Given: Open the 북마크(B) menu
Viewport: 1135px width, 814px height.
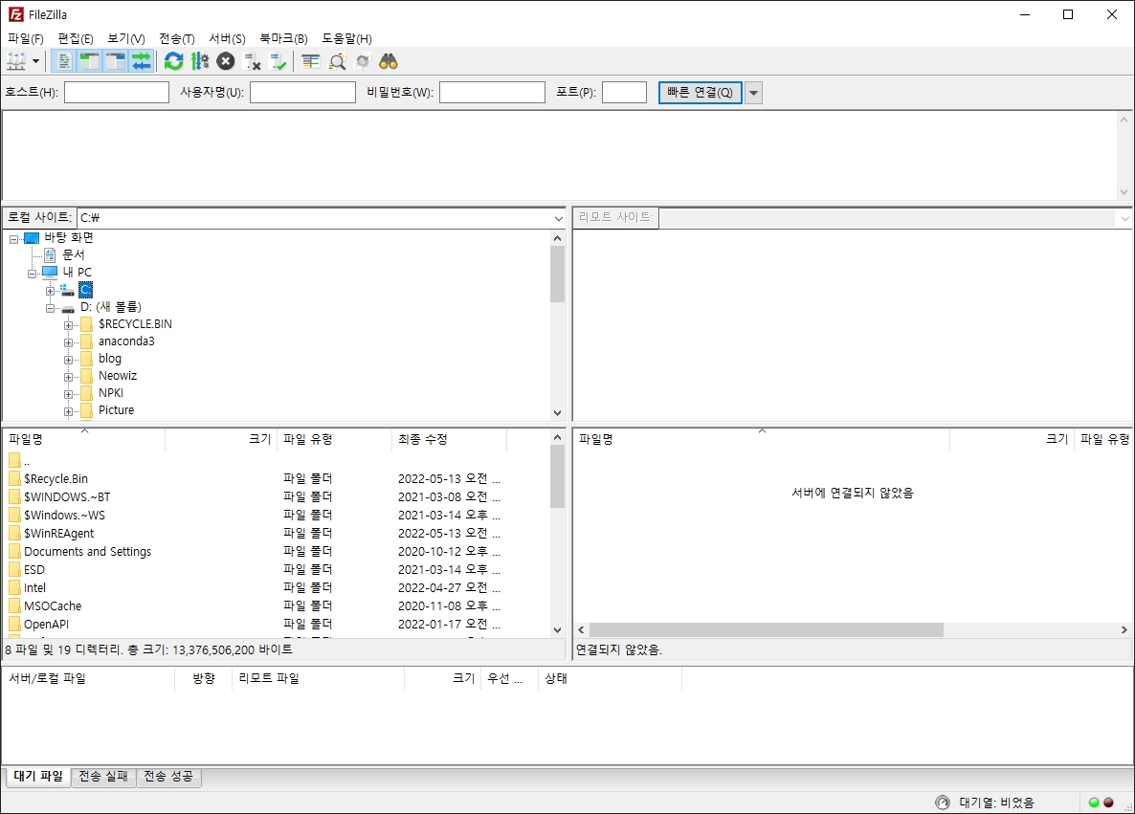Looking at the screenshot, I should [x=283, y=38].
